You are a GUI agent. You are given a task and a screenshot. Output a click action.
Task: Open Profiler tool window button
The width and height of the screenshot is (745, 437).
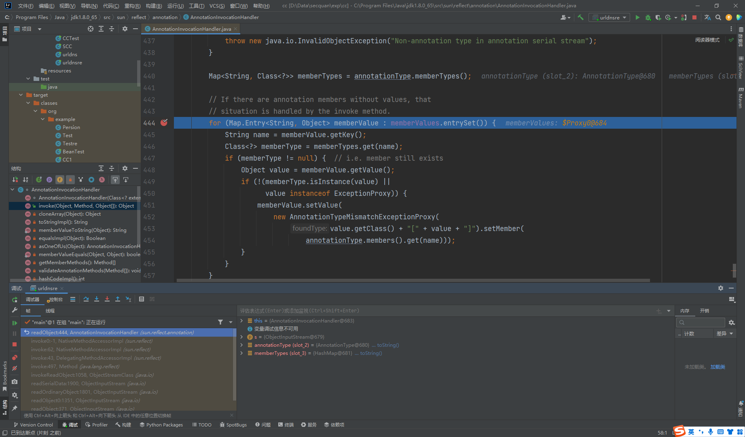click(x=96, y=424)
